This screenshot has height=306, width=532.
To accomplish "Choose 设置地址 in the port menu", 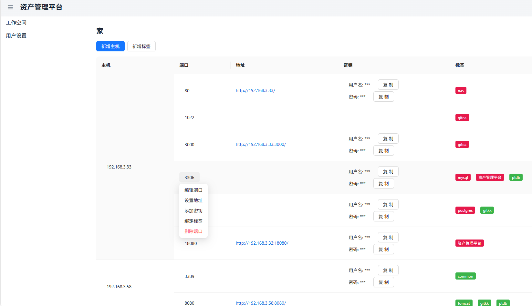I will (x=193, y=200).
